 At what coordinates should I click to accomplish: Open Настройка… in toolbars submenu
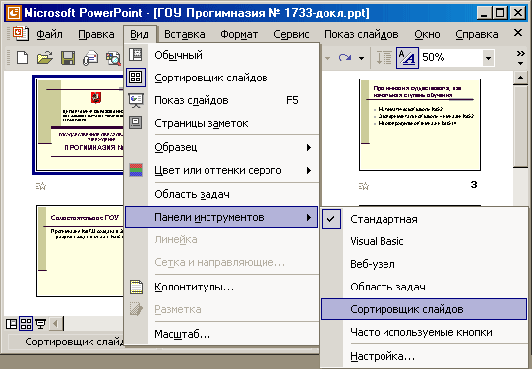click(x=424, y=356)
